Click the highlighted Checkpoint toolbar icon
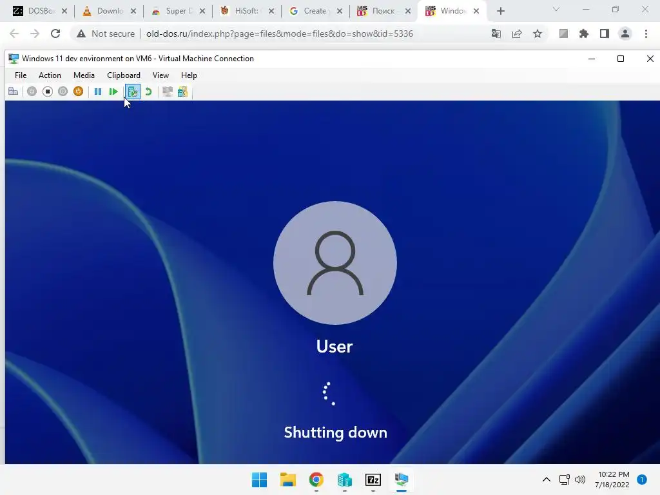Screen dimensions: 660x495 (x=133, y=92)
